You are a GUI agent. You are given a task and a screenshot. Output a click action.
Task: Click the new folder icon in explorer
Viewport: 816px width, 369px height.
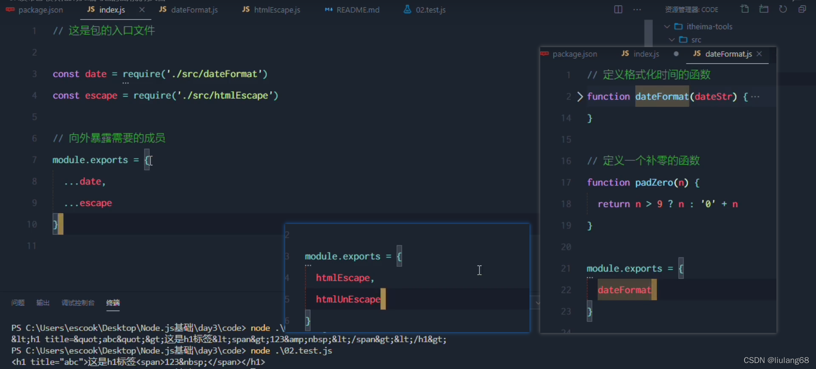click(764, 9)
